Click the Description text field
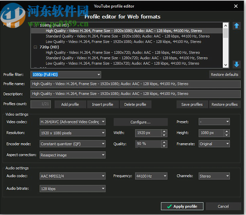This screenshot has height=215, width=246. (x=135, y=94)
